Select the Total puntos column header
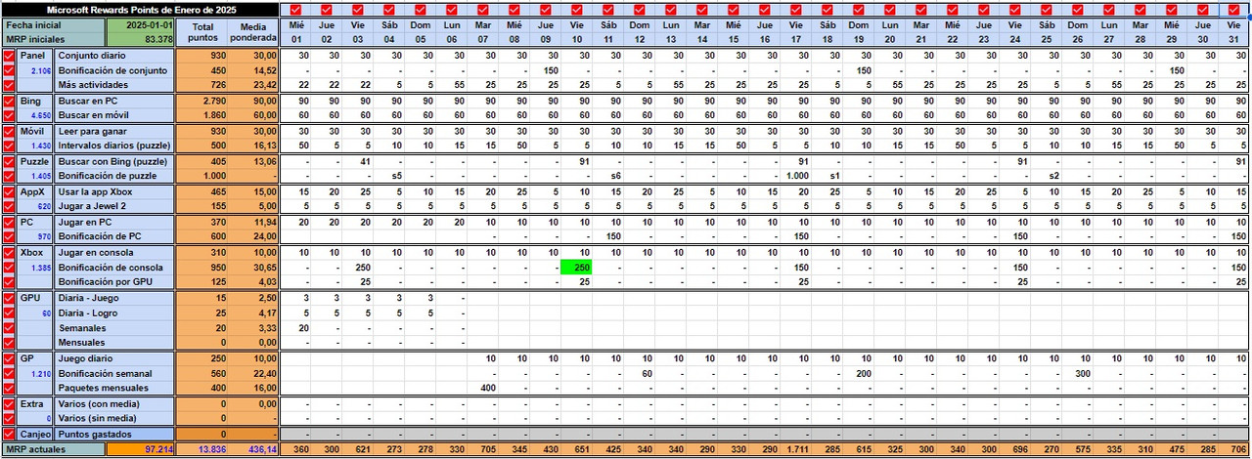Viewport: 1252px width, 459px height. [x=202, y=32]
